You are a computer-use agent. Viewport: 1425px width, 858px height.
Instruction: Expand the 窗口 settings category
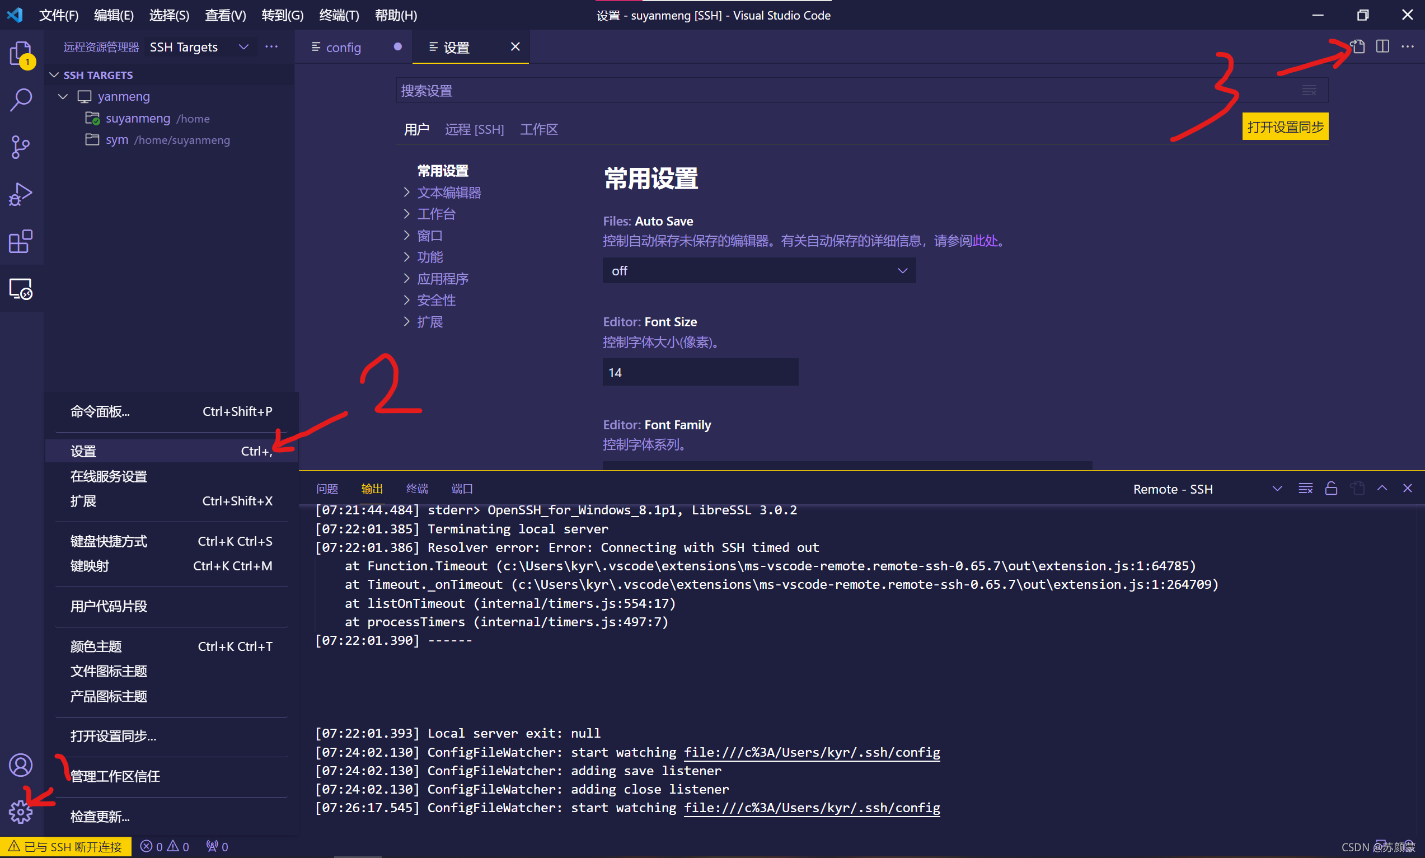407,235
